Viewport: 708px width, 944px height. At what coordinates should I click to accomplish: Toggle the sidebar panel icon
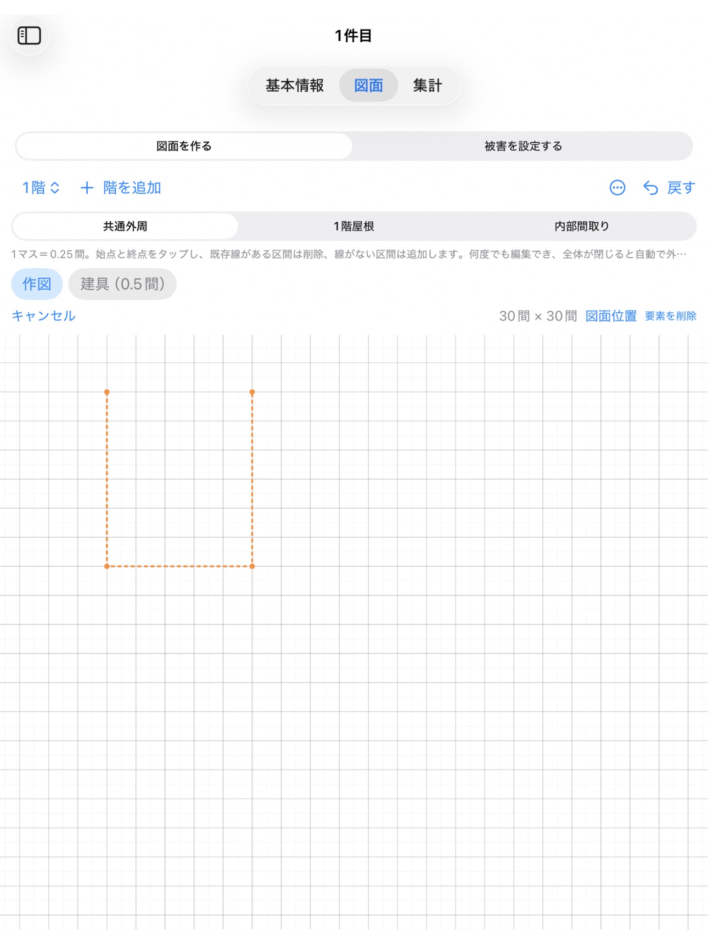tap(30, 36)
